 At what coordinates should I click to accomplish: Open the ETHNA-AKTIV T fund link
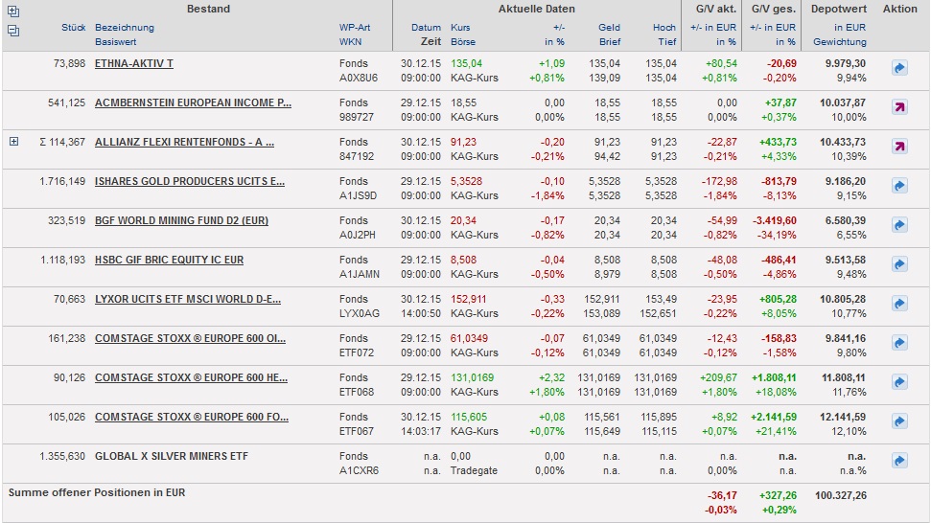pos(134,63)
